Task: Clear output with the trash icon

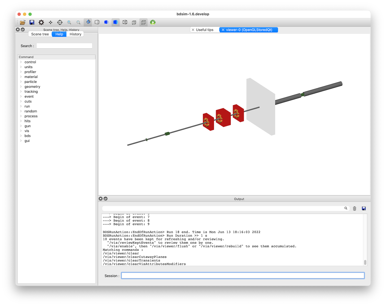Action: pos(355,208)
